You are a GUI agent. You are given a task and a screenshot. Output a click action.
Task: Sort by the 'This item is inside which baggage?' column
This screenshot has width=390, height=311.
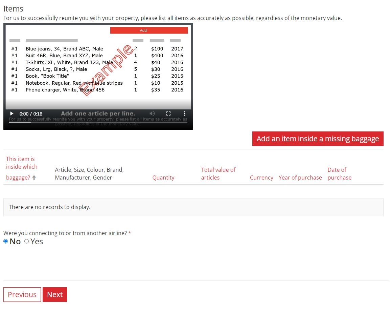[22, 168]
